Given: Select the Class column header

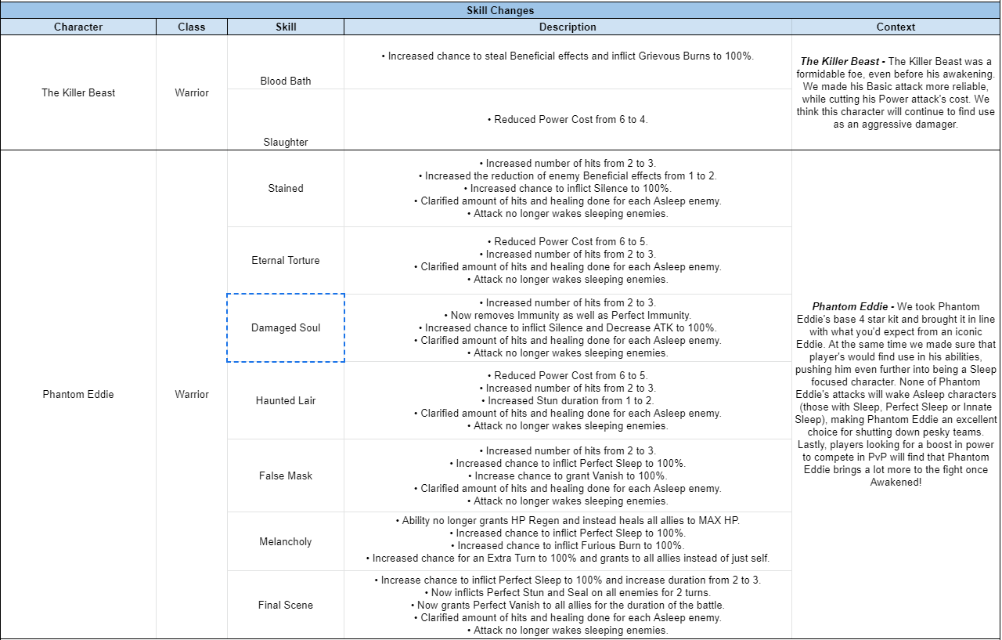Looking at the screenshot, I should point(192,27).
